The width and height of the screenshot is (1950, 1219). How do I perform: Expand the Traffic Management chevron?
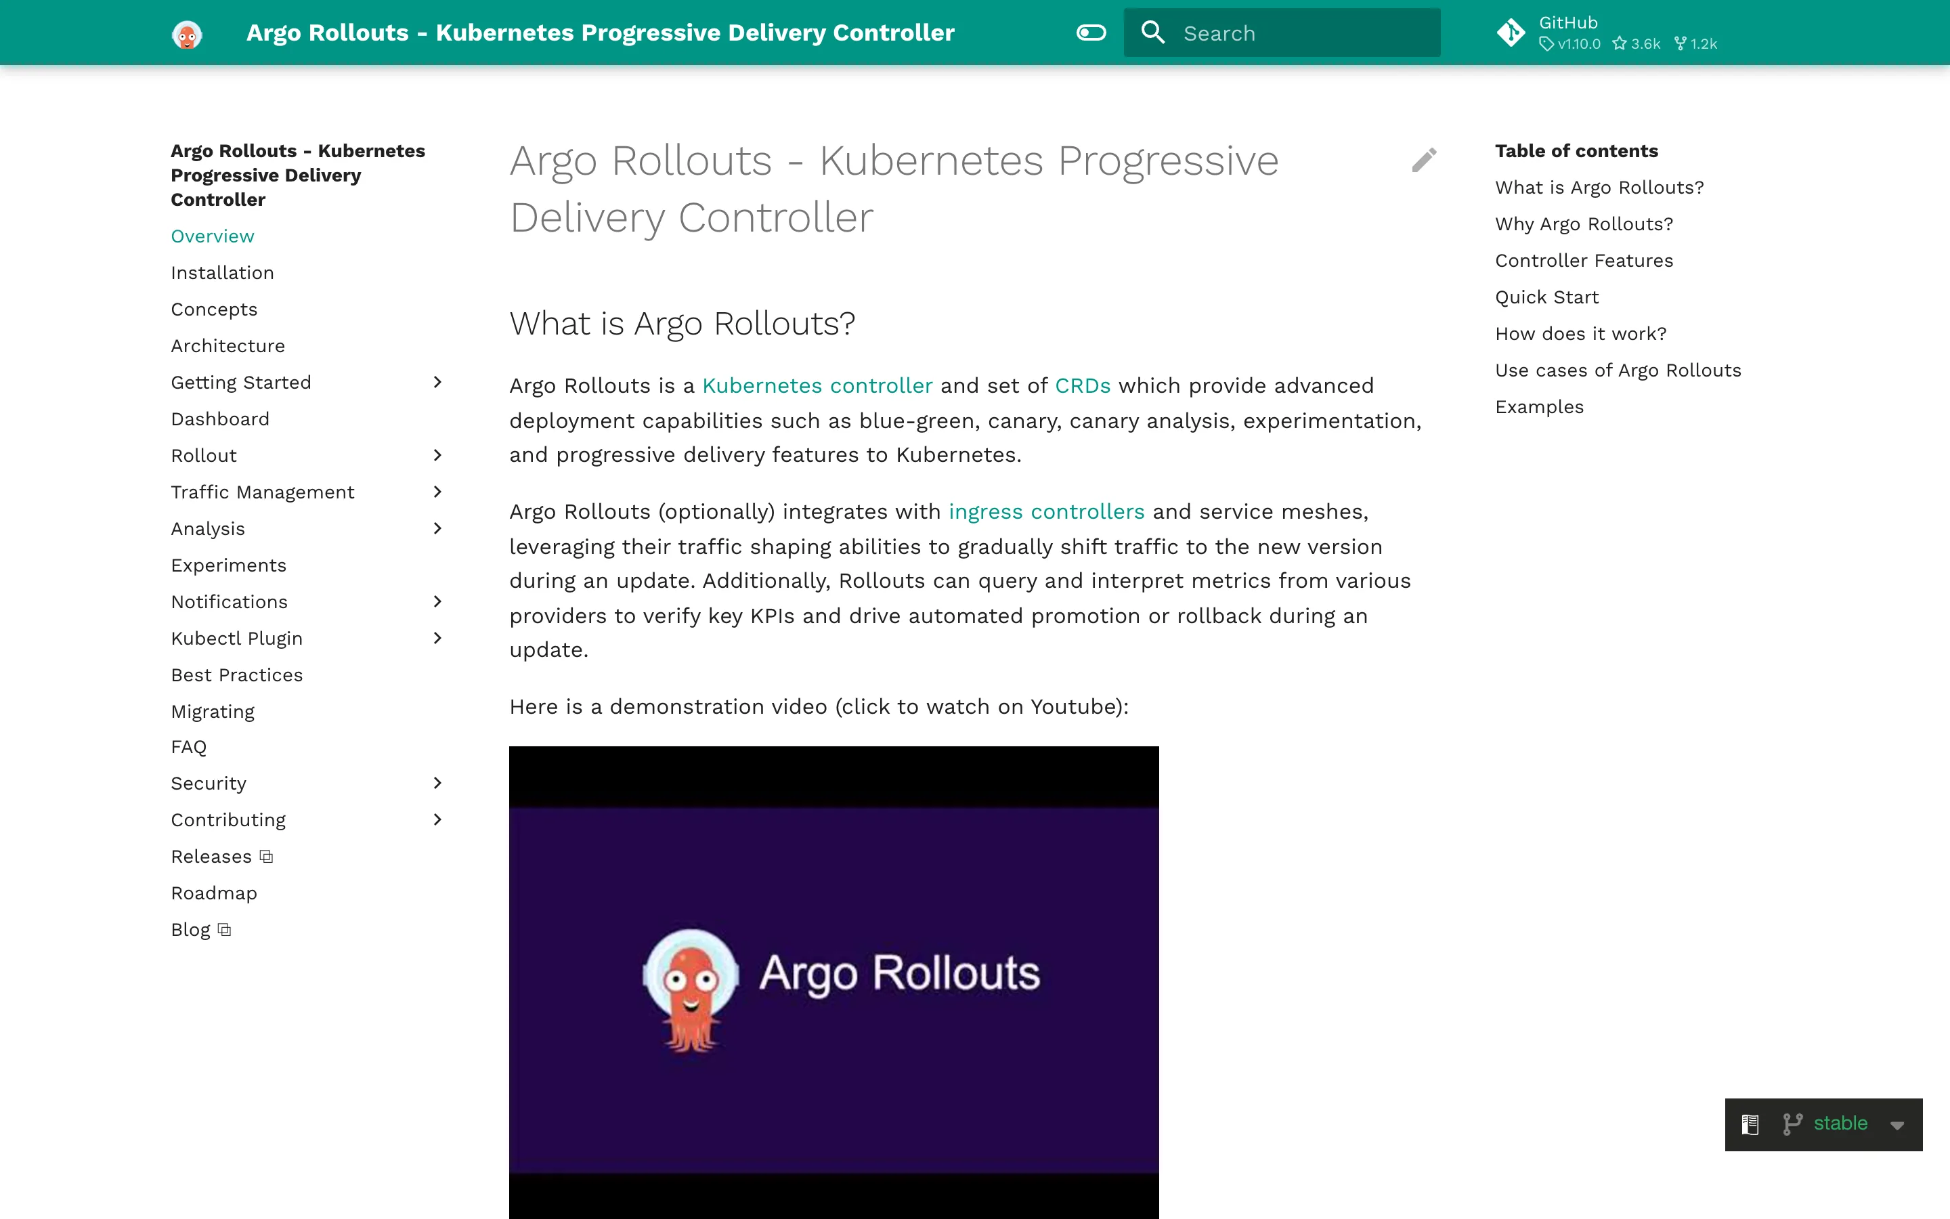pyautogui.click(x=437, y=492)
